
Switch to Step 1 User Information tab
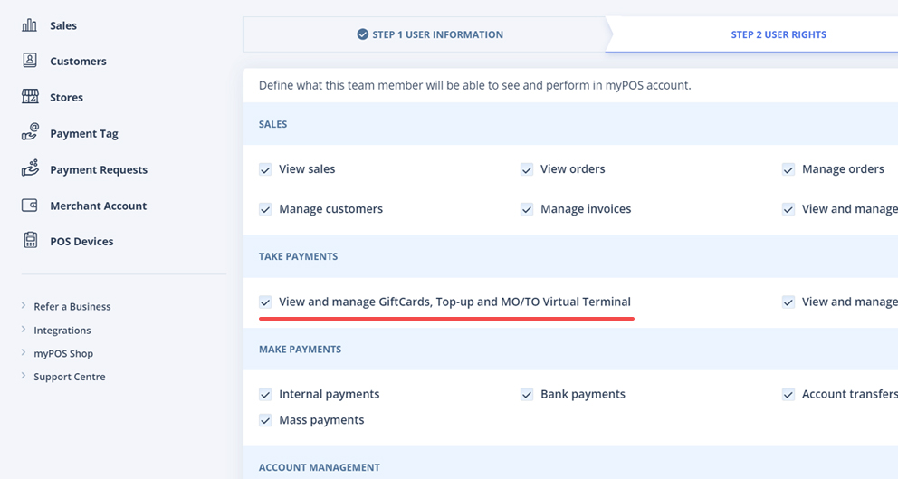[x=429, y=34]
